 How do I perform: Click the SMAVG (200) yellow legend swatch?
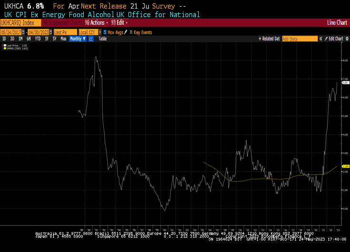5,48
